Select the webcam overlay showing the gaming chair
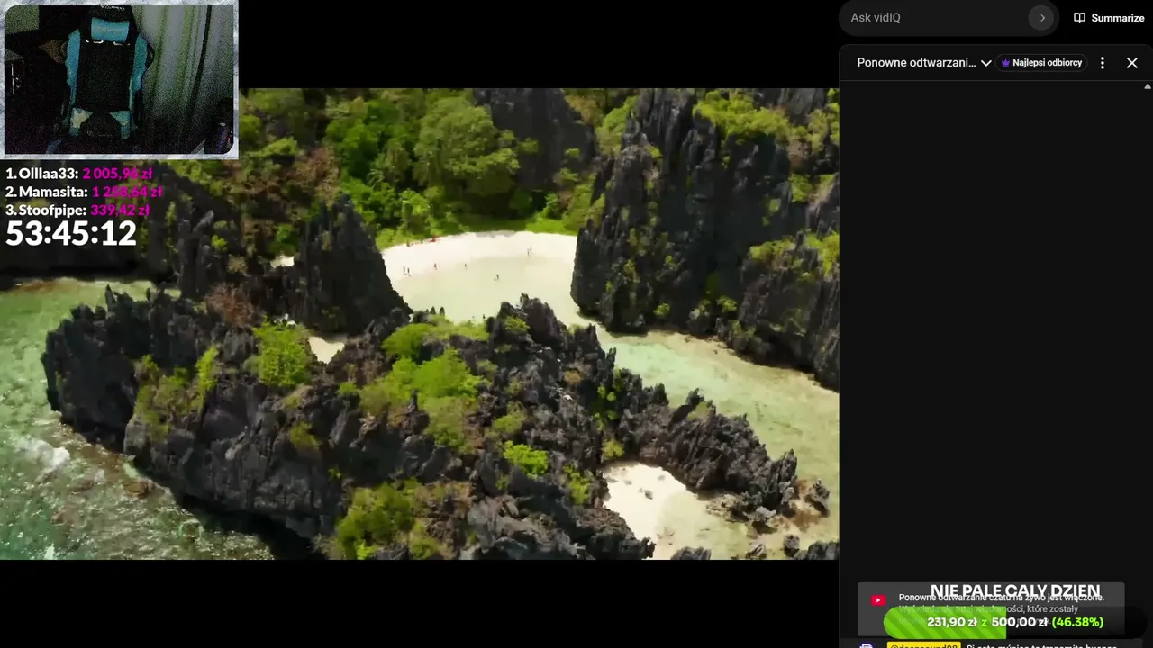This screenshot has width=1153, height=648. click(x=120, y=79)
